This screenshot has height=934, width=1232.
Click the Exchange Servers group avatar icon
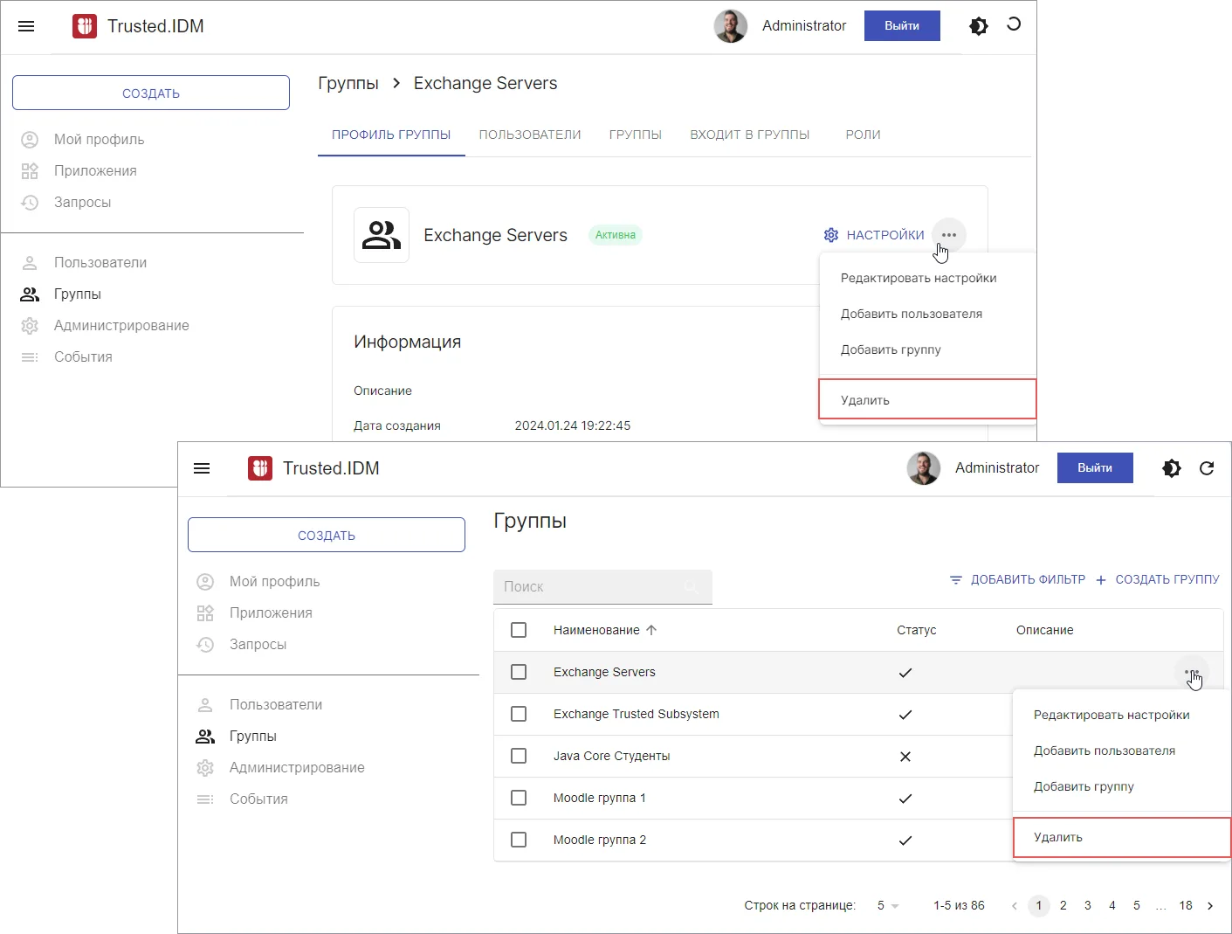(382, 235)
